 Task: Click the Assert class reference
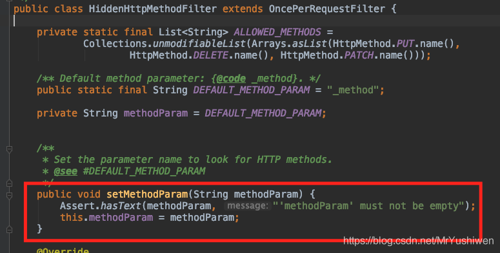click(77, 206)
